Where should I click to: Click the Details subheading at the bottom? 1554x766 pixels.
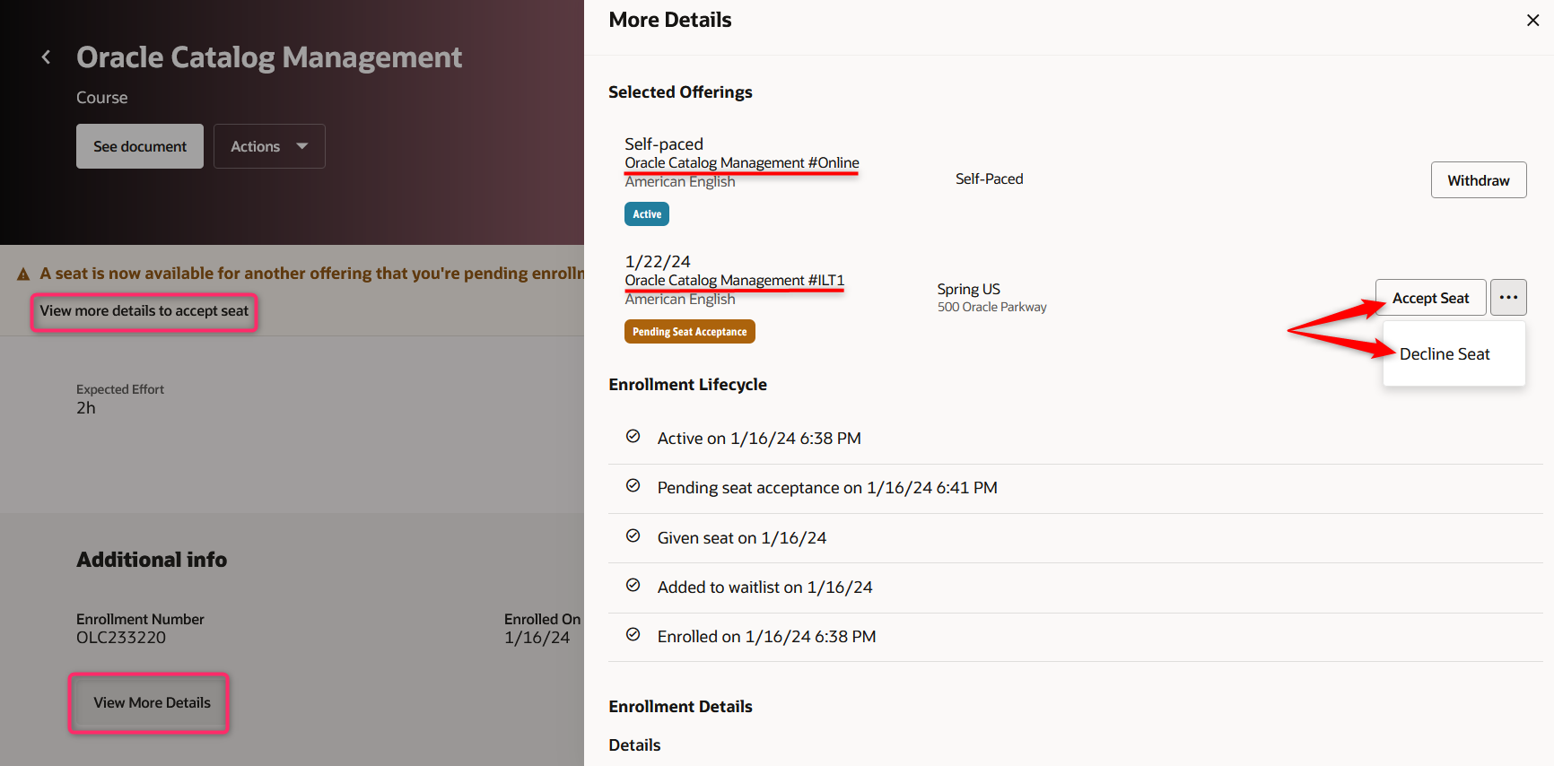point(634,745)
